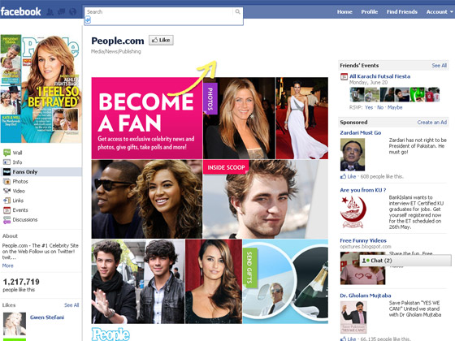This screenshot has width=455, height=341.
Task: Like the People.com page
Action: [x=162, y=40]
